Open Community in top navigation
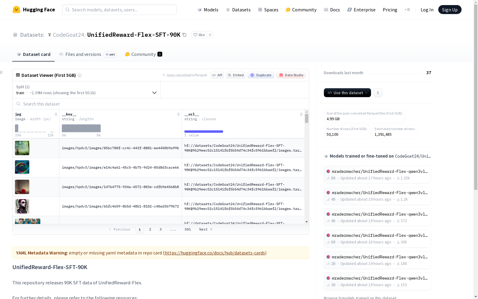 coord(301,10)
